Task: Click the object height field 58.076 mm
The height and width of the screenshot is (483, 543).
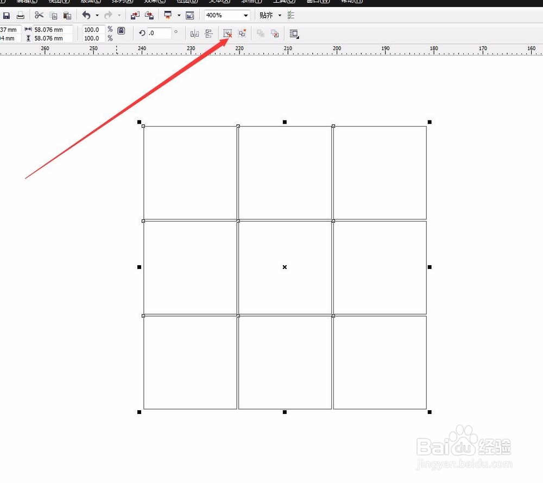Action: click(53, 38)
